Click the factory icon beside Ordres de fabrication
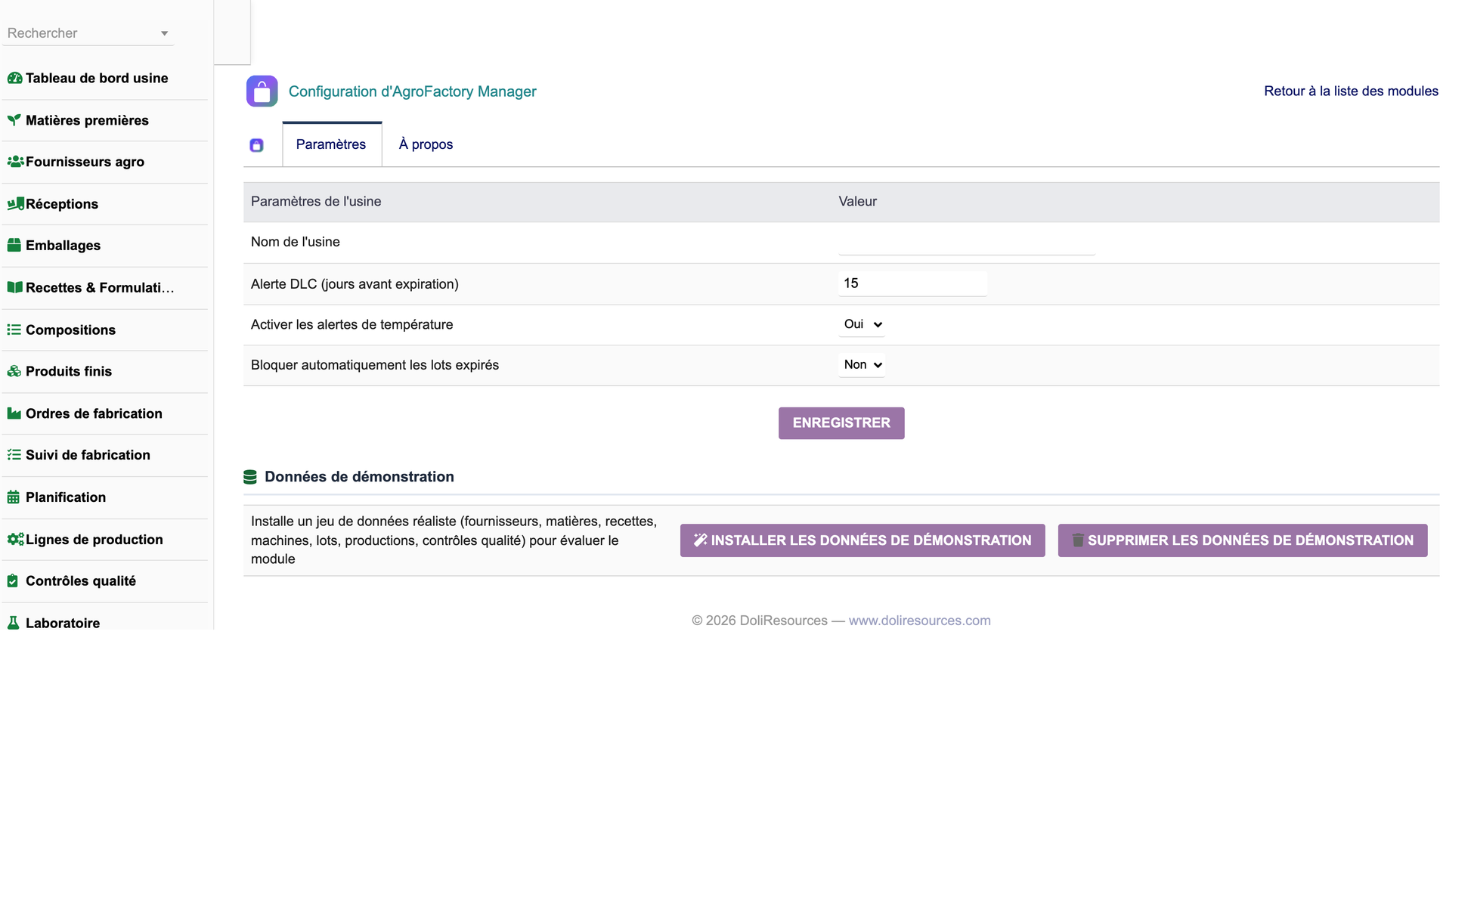The height and width of the screenshot is (910, 1471). coord(14,414)
